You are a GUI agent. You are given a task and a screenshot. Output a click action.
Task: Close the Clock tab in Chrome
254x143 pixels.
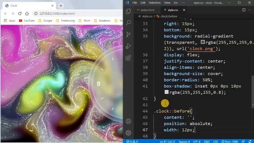[x=52, y=6]
